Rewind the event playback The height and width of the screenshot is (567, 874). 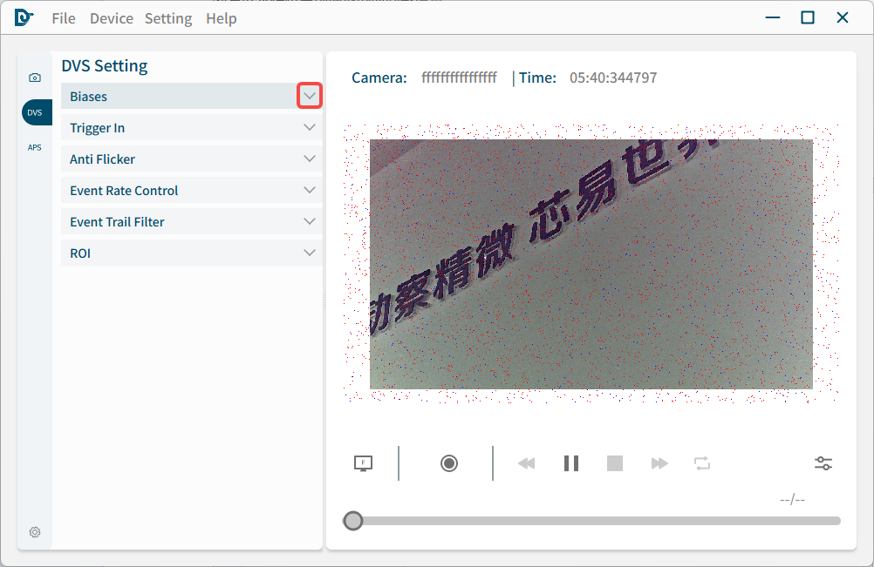click(527, 462)
